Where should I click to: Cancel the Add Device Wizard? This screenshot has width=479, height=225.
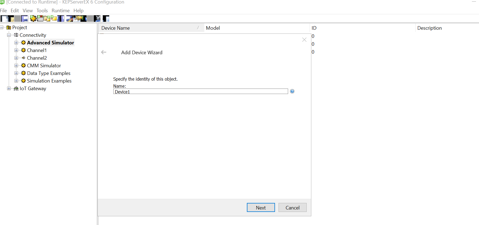[x=292, y=208]
